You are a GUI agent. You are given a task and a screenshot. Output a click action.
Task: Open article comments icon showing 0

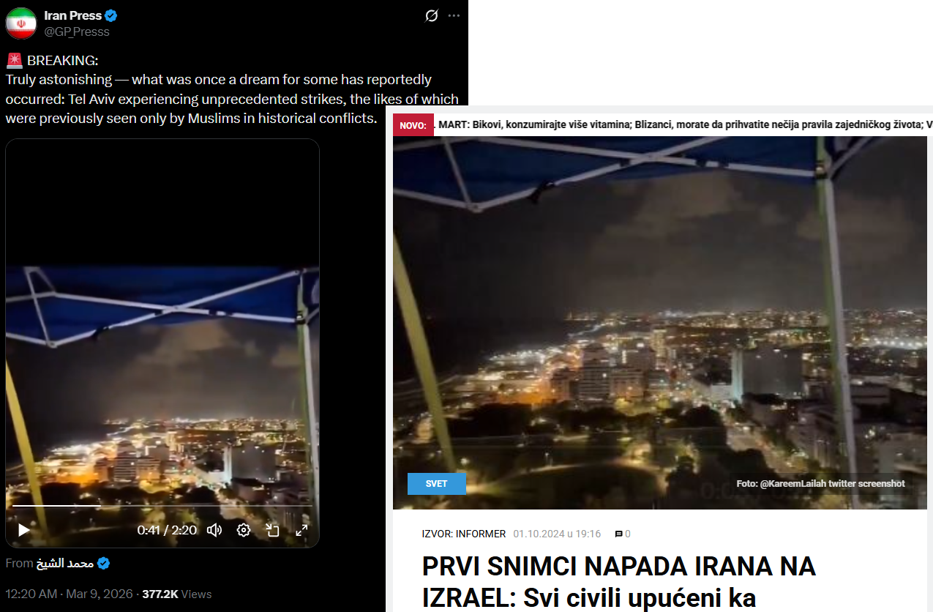tap(623, 534)
